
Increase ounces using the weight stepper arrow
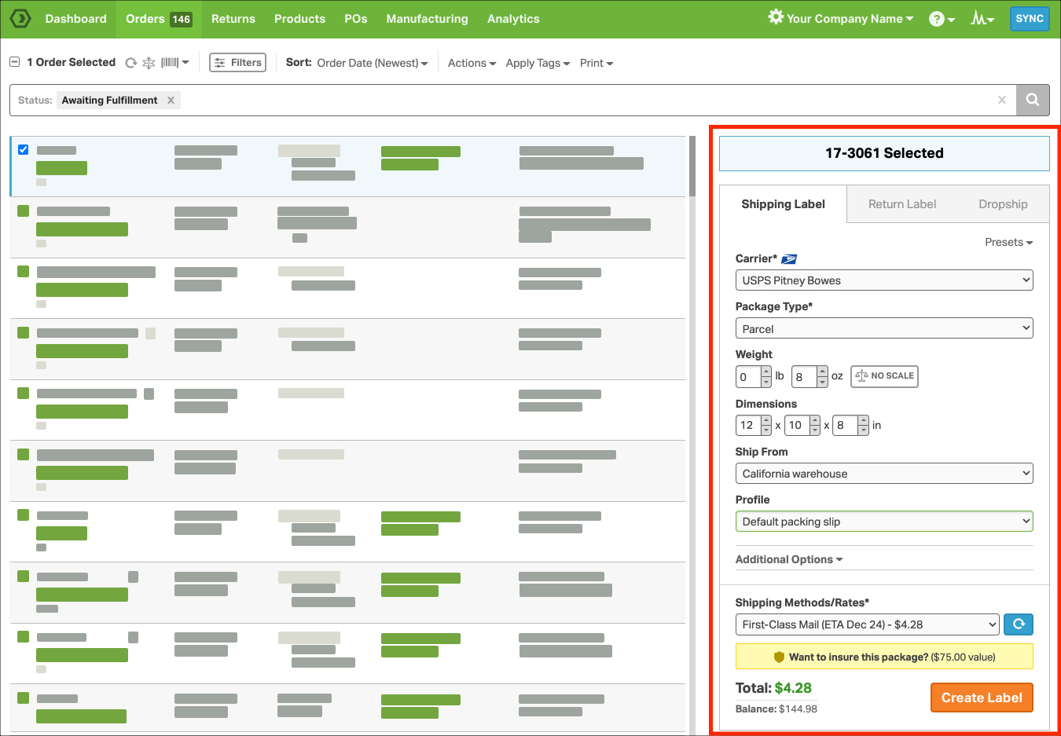822,372
